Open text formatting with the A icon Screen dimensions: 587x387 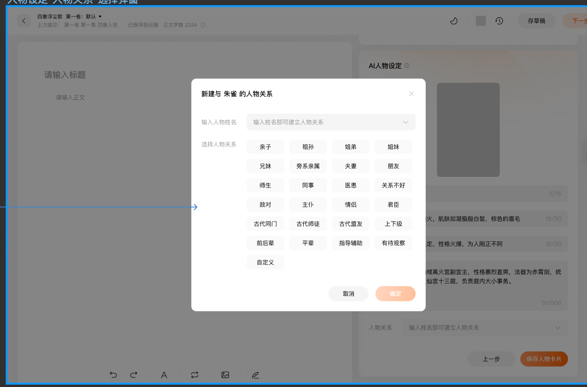[x=164, y=375]
